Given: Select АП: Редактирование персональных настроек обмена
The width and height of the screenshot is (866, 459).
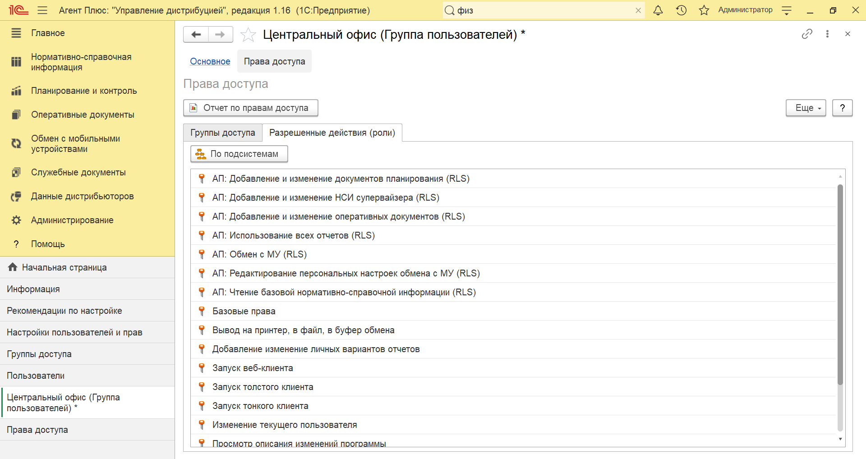Looking at the screenshot, I should (513, 273).
